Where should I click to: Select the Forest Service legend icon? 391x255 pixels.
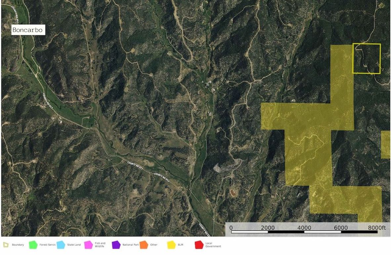(34, 244)
